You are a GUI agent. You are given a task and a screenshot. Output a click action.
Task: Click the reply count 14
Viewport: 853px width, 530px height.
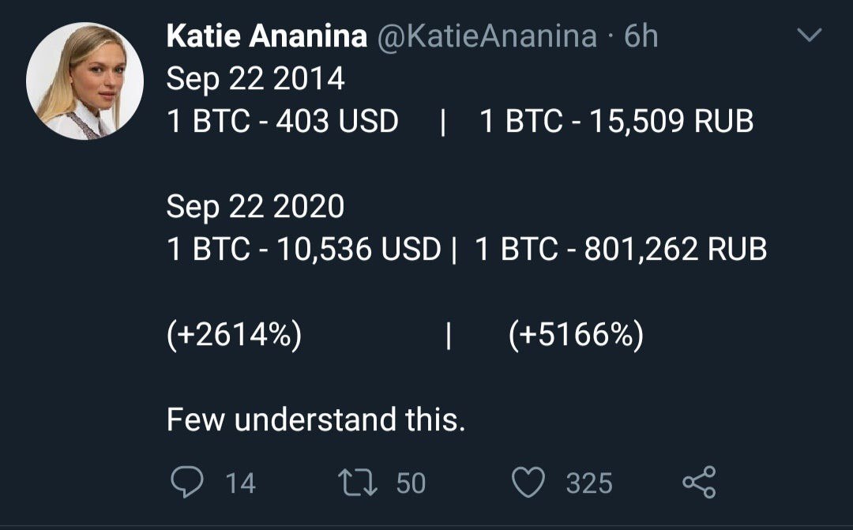[x=240, y=483]
